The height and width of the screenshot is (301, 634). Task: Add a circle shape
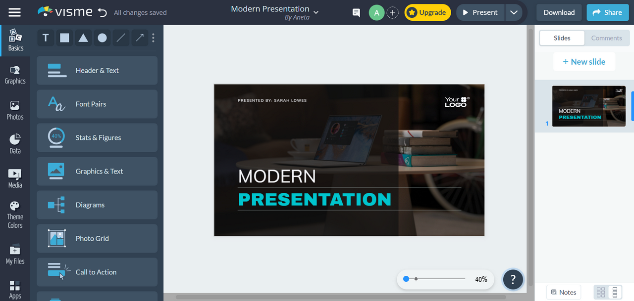pos(102,38)
